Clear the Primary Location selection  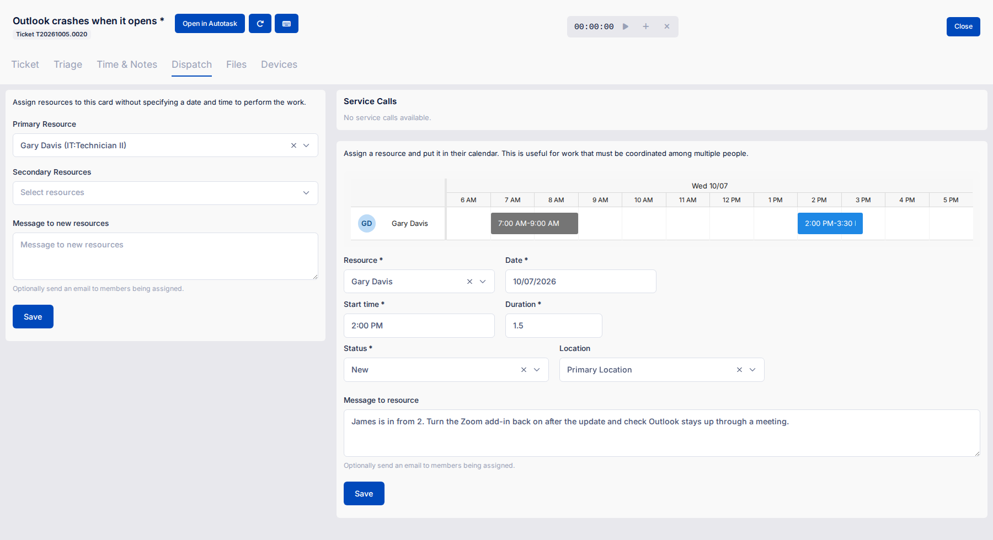(739, 370)
